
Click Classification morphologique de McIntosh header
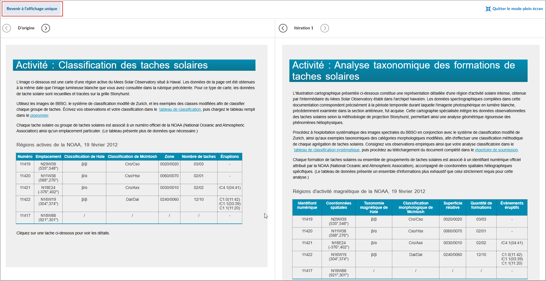pyautogui.click(x=416, y=207)
